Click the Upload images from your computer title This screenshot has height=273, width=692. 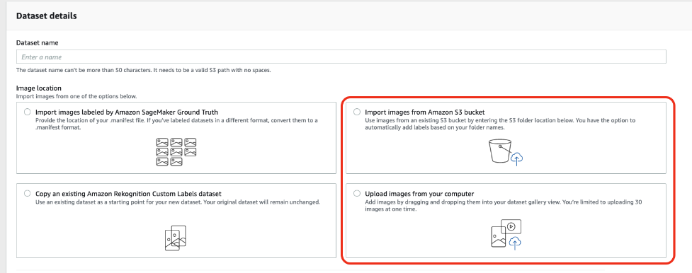coord(420,194)
